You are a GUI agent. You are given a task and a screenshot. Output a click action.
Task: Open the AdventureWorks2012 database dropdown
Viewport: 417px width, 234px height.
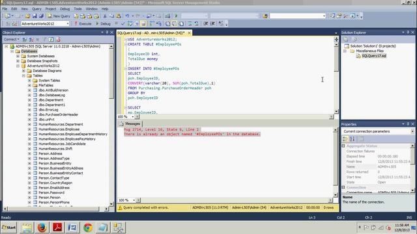[68, 23]
